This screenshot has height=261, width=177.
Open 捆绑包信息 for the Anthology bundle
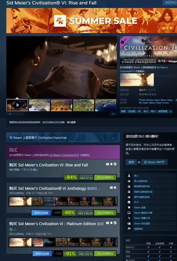[x=41, y=213]
